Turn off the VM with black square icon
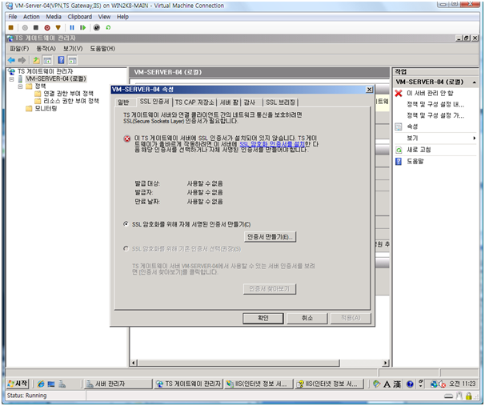The width and height of the screenshot is (485, 406). 36,27
